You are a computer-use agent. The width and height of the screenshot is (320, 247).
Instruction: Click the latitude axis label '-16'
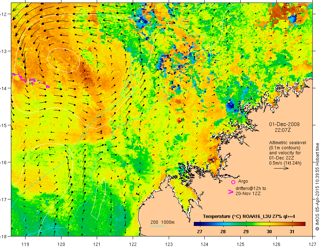[x=4, y=162]
